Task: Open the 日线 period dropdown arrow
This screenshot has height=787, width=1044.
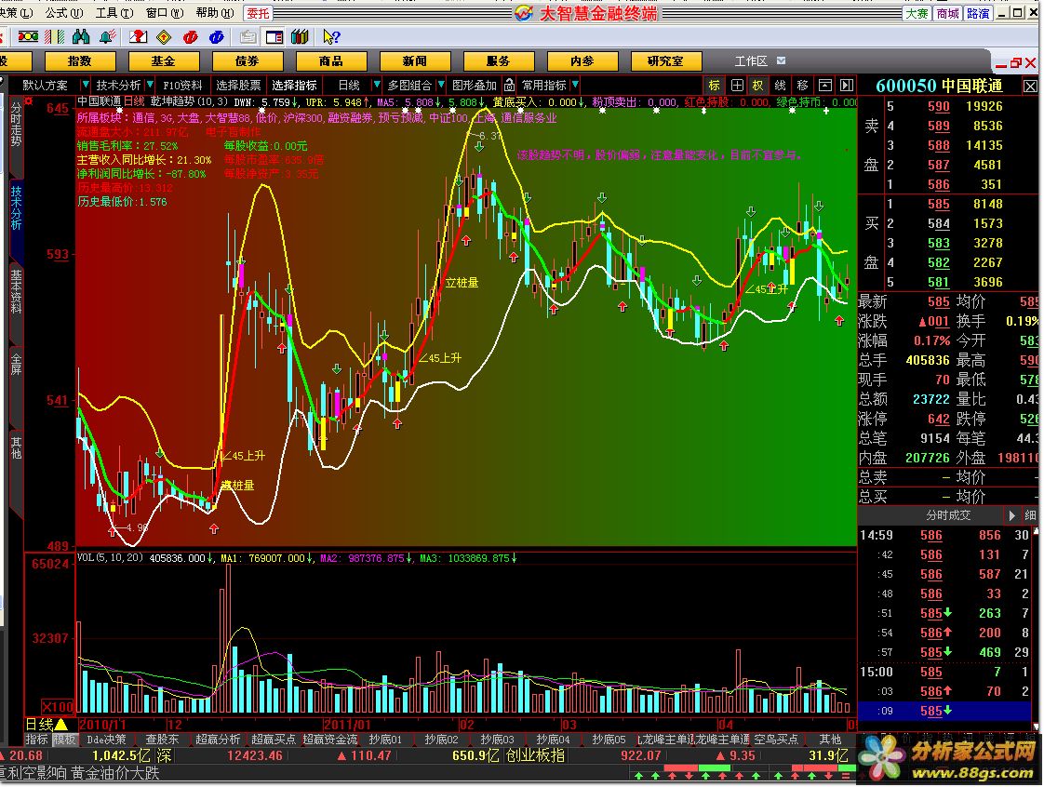Action: pyautogui.click(x=376, y=85)
